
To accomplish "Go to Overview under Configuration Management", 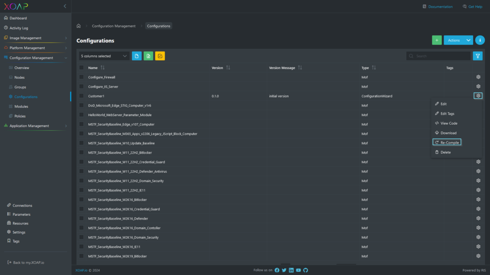I will click(22, 68).
